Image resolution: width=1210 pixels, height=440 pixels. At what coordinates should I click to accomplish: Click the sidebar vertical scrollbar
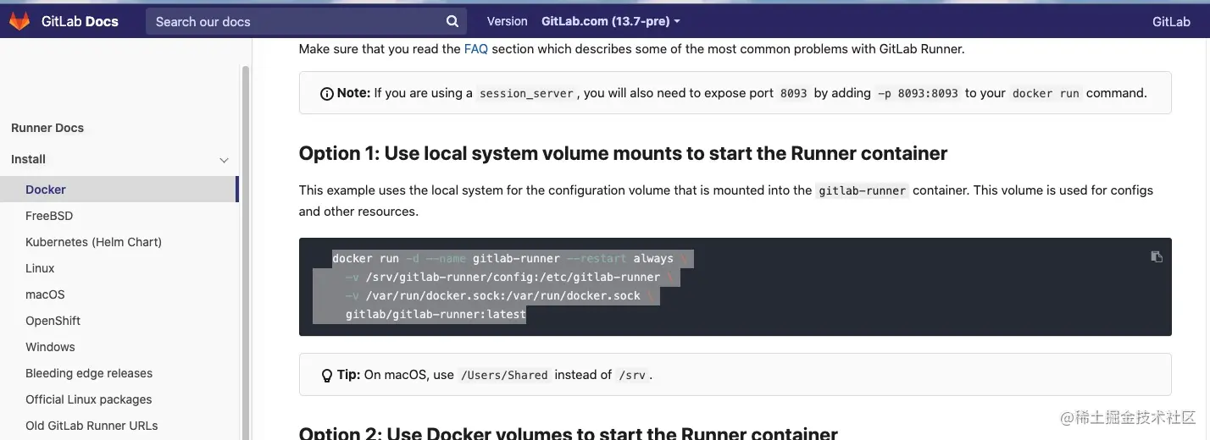246,254
